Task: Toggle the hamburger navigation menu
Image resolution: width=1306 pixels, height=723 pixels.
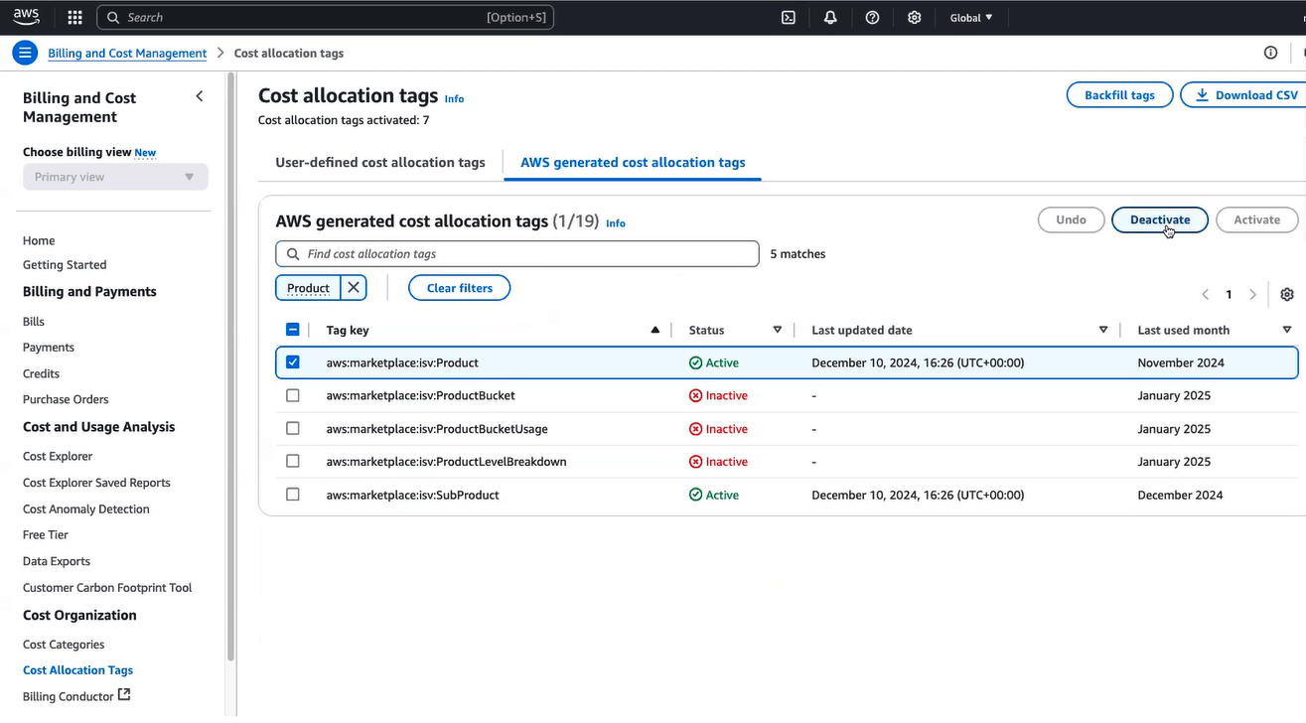Action: tap(26, 54)
